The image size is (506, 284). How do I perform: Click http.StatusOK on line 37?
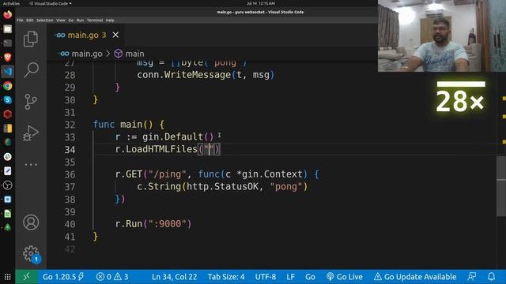[x=223, y=186]
